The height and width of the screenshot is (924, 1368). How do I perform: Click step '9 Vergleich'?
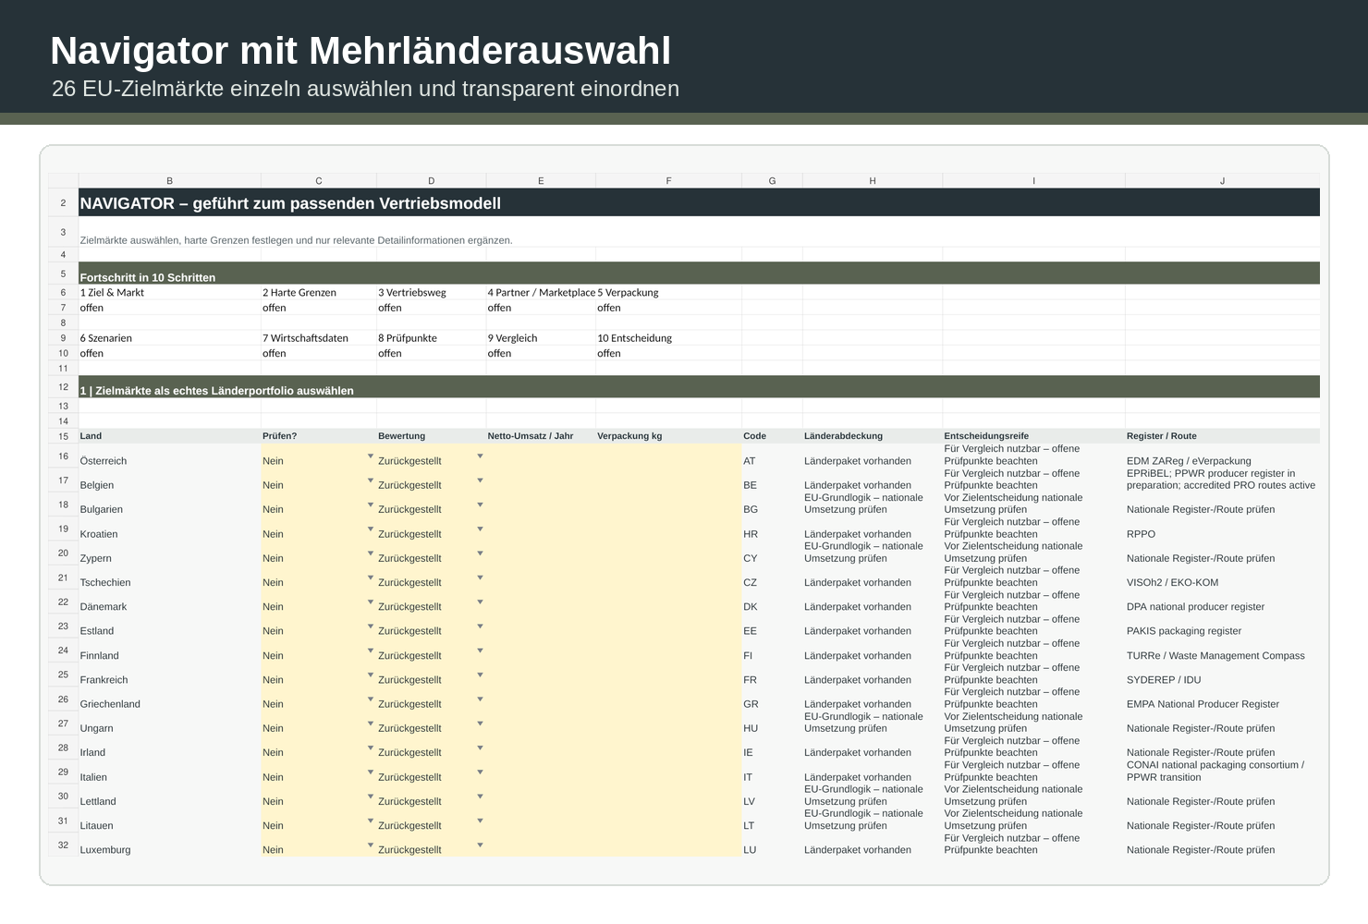pyautogui.click(x=541, y=338)
